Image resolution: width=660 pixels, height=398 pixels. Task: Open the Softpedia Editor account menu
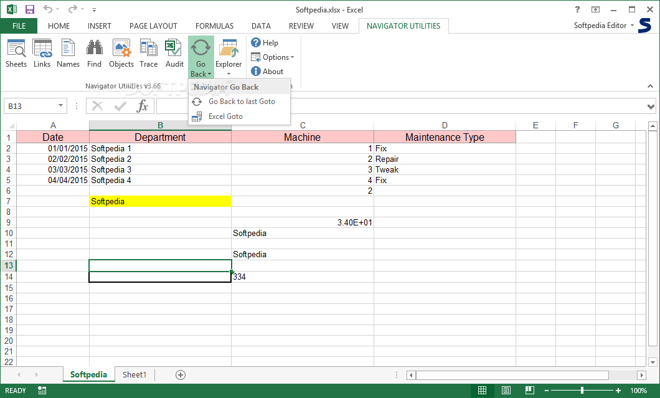point(603,26)
